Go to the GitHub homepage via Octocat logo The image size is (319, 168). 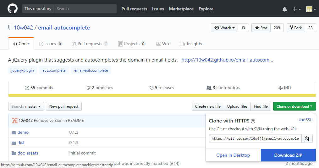(12, 9)
